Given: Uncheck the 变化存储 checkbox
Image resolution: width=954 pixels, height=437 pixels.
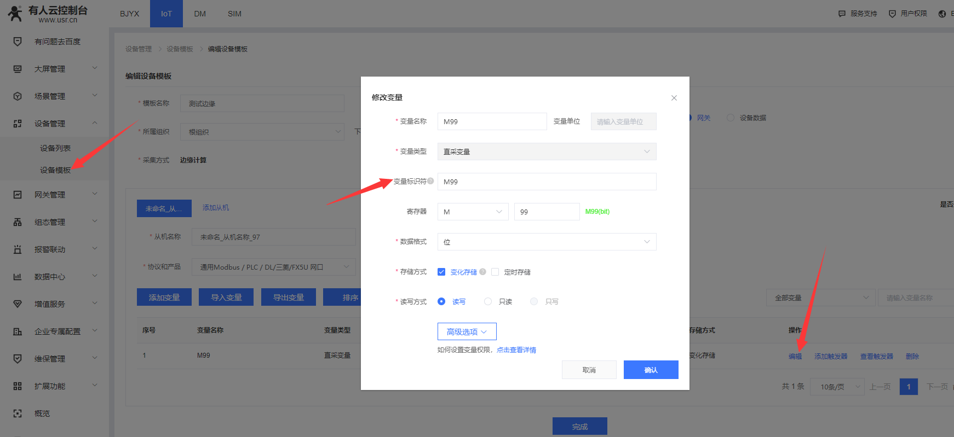Looking at the screenshot, I should tap(441, 272).
